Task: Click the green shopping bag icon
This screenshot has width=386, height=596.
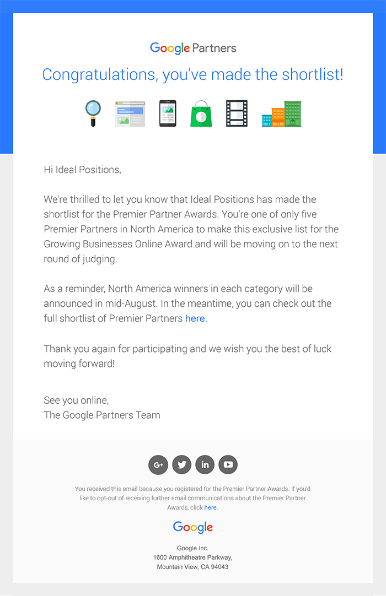Action: click(x=201, y=113)
